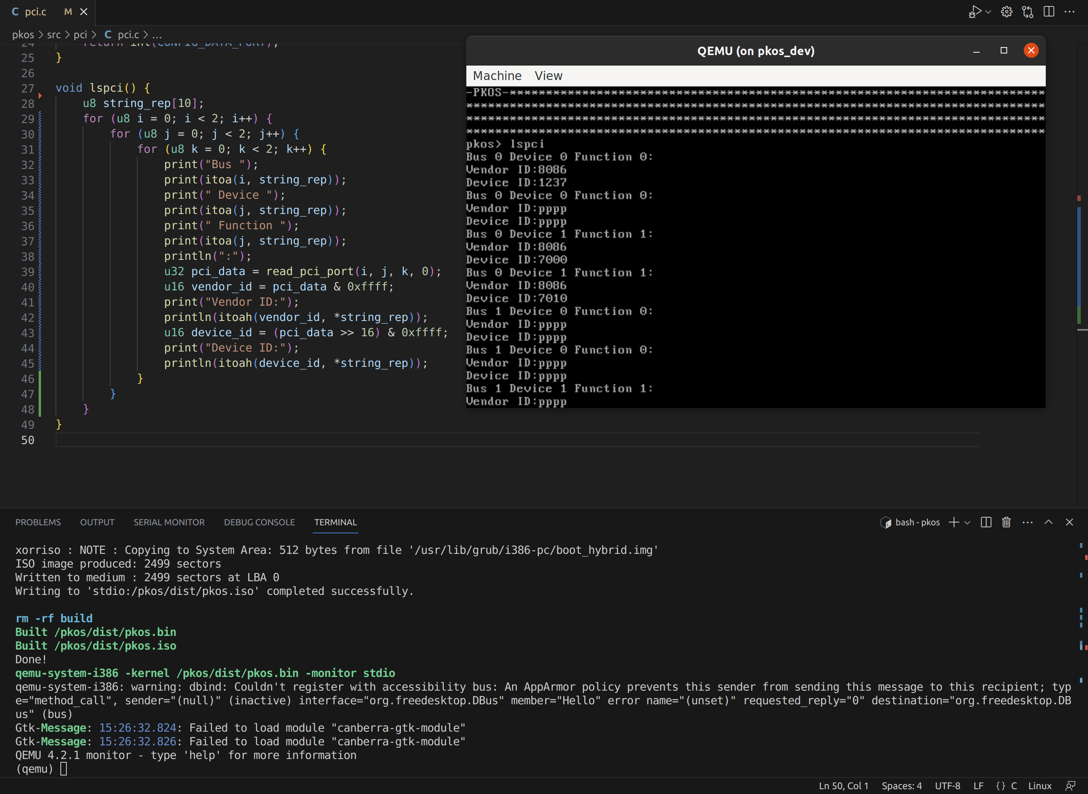Maximize the QEMU window

click(1004, 50)
